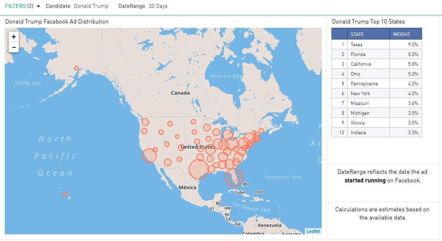This screenshot has height=241, width=442.
Task: Click the DateRange filter value 30 Days
Action: (x=158, y=6)
